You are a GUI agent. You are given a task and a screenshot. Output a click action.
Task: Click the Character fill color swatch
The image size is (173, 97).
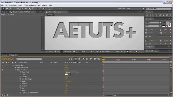coord(168,23)
